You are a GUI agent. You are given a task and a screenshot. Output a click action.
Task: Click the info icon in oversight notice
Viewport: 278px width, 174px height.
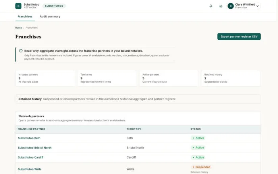click(21, 51)
